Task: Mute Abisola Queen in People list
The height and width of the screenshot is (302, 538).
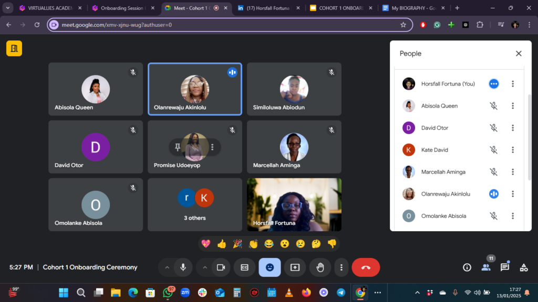Action: click(x=493, y=106)
